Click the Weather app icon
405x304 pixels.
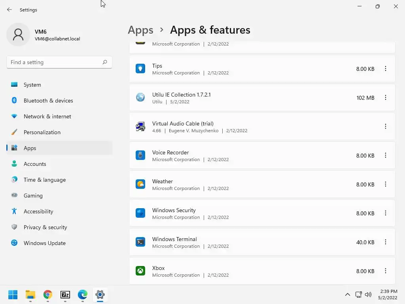click(x=140, y=184)
